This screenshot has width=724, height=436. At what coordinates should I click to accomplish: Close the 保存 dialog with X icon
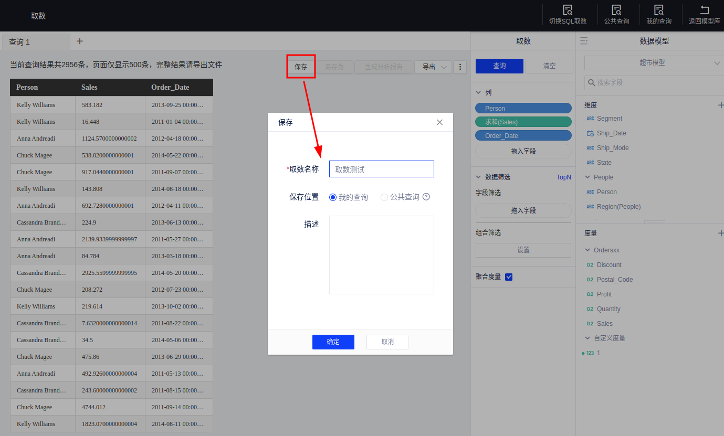coord(439,122)
